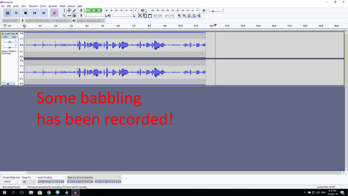Adjust the track gain slider
The width and height of the screenshot is (348, 196).
click(x=10, y=42)
